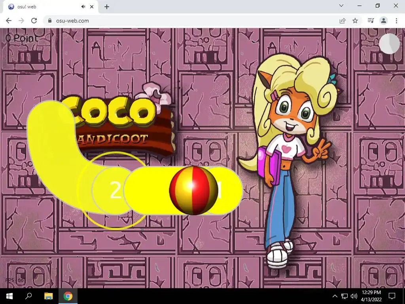Share this page icon
Image resolution: width=405 pixels, height=304 pixels.
(343, 21)
